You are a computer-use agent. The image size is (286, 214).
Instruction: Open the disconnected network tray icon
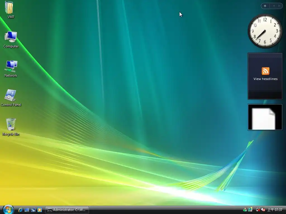[x=258, y=210]
